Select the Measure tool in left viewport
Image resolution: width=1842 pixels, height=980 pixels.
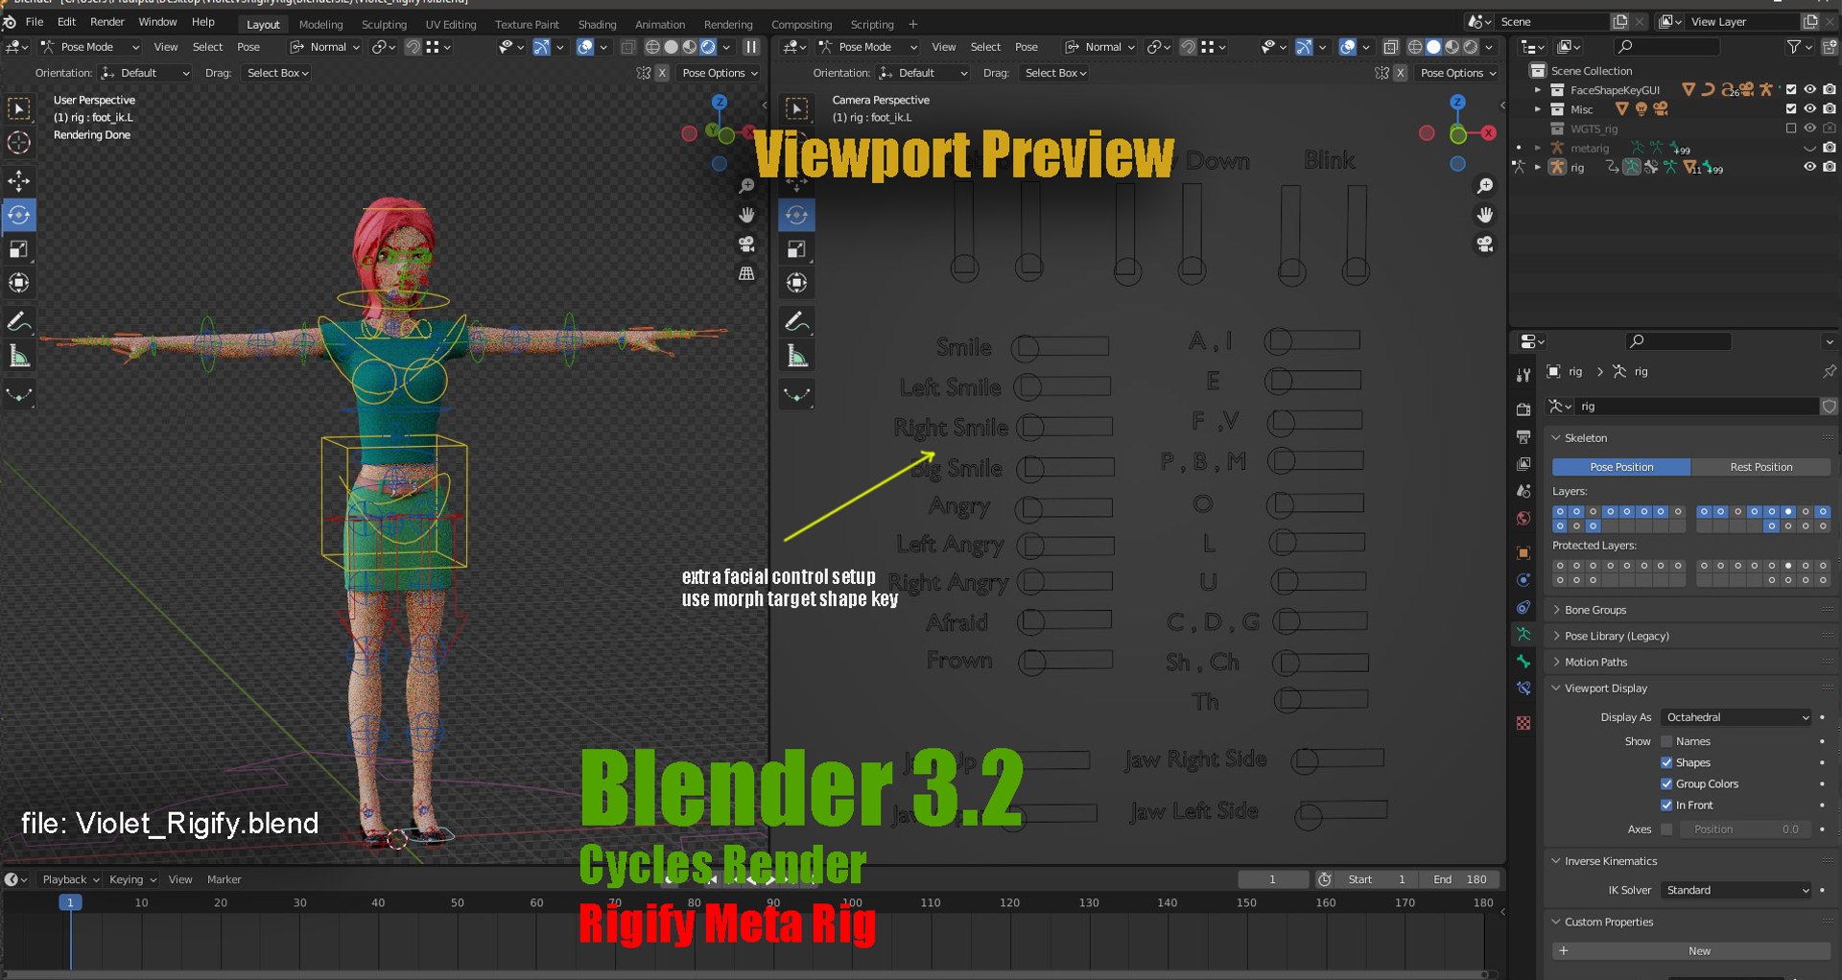19,357
